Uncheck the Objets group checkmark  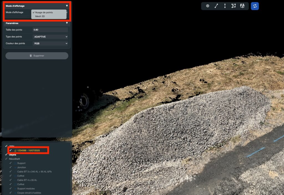pos(6,155)
